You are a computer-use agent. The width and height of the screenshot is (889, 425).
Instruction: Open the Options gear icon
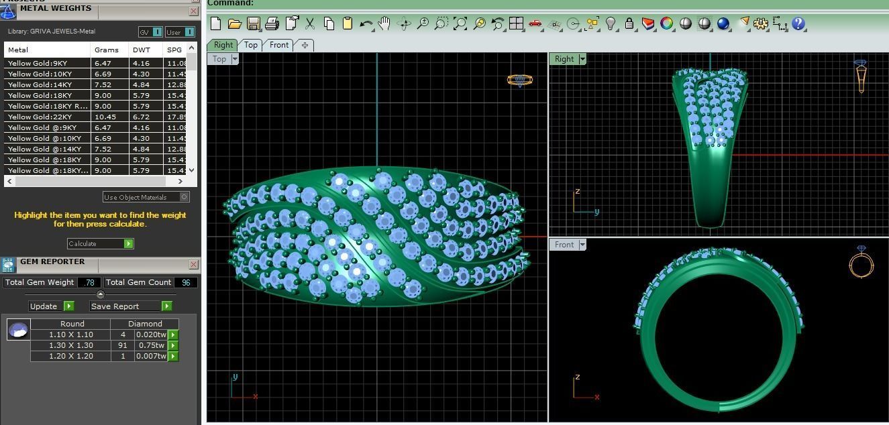point(760,23)
